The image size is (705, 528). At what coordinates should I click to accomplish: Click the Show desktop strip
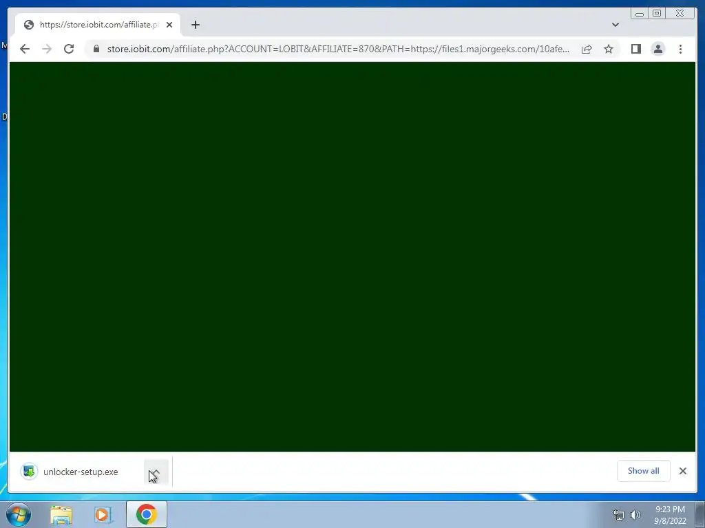pos(700,514)
